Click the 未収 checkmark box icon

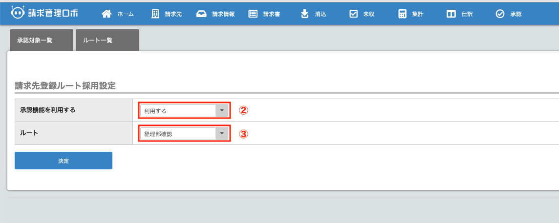[x=353, y=14]
